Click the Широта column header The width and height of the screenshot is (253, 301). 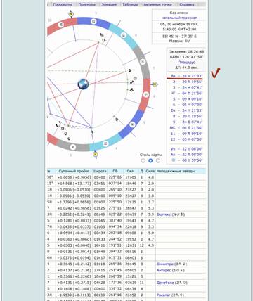point(99,171)
